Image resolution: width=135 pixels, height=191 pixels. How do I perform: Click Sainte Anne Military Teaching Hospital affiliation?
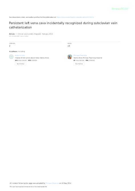88,58
